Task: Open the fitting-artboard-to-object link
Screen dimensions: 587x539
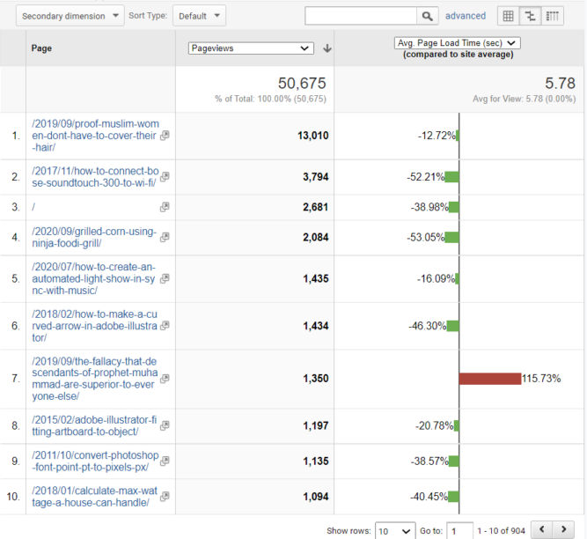Action: point(94,426)
